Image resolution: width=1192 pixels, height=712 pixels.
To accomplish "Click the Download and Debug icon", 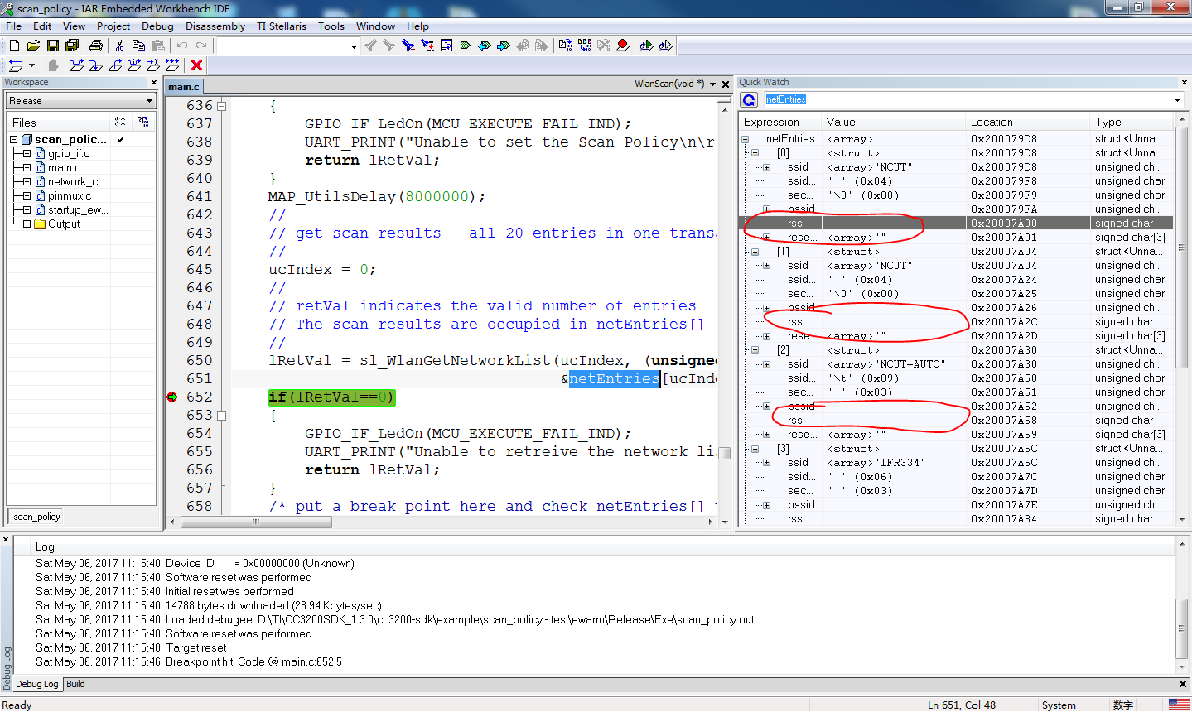I will 646,46.
